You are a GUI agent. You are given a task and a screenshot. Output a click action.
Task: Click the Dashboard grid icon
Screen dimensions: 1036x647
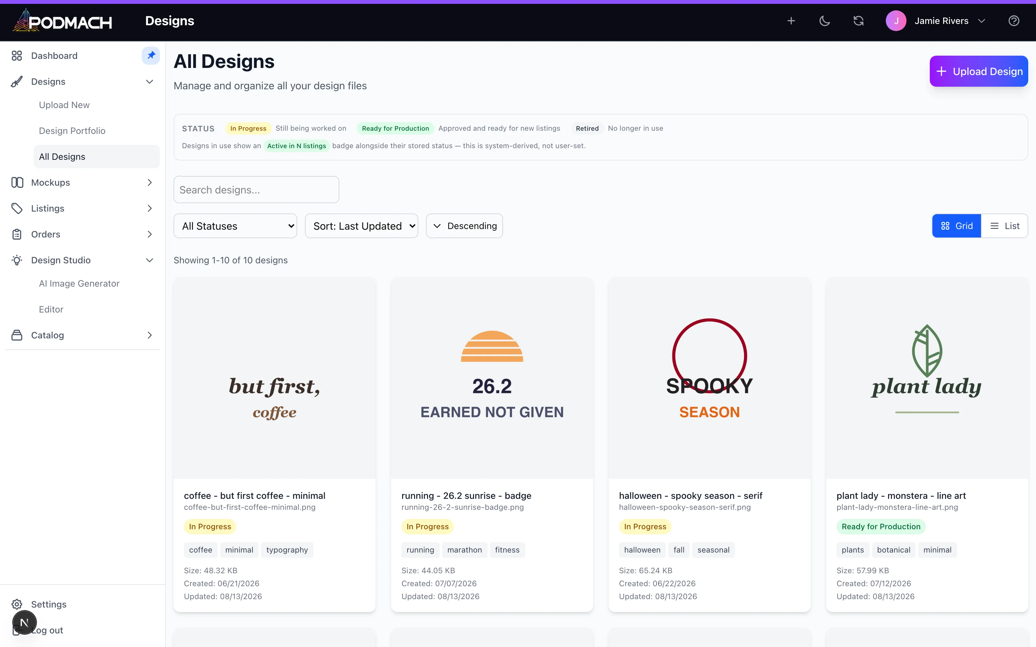(17, 56)
